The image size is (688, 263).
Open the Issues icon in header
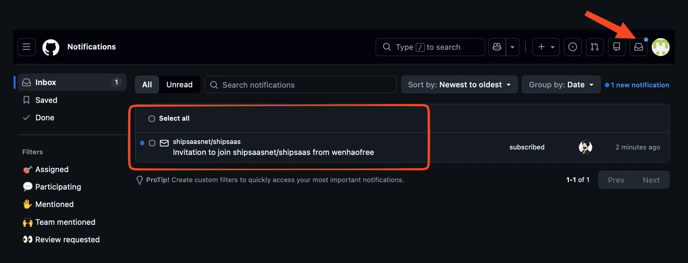click(573, 47)
